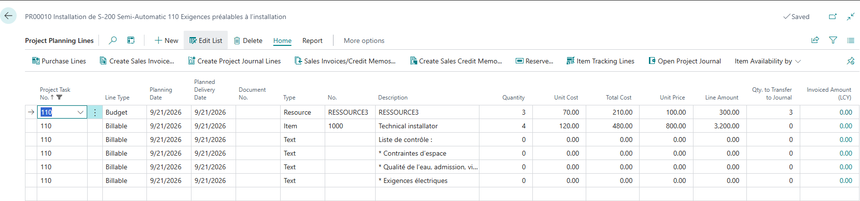Image resolution: width=860 pixels, height=201 pixels.
Task: Choose Create Sales Invoice action
Action: point(137,61)
